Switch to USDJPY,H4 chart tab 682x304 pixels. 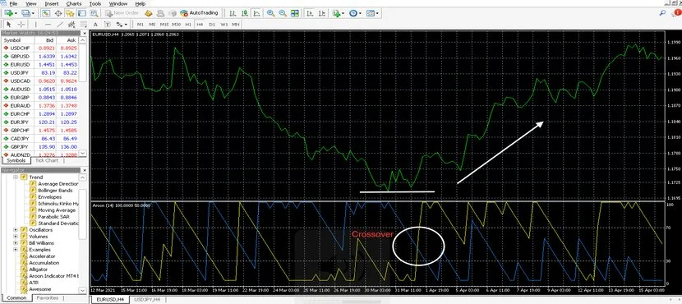147,300
